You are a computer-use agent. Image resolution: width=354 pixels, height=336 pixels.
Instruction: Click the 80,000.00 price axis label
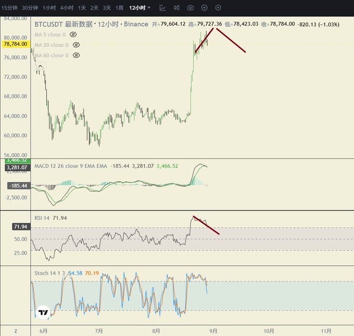16,38
